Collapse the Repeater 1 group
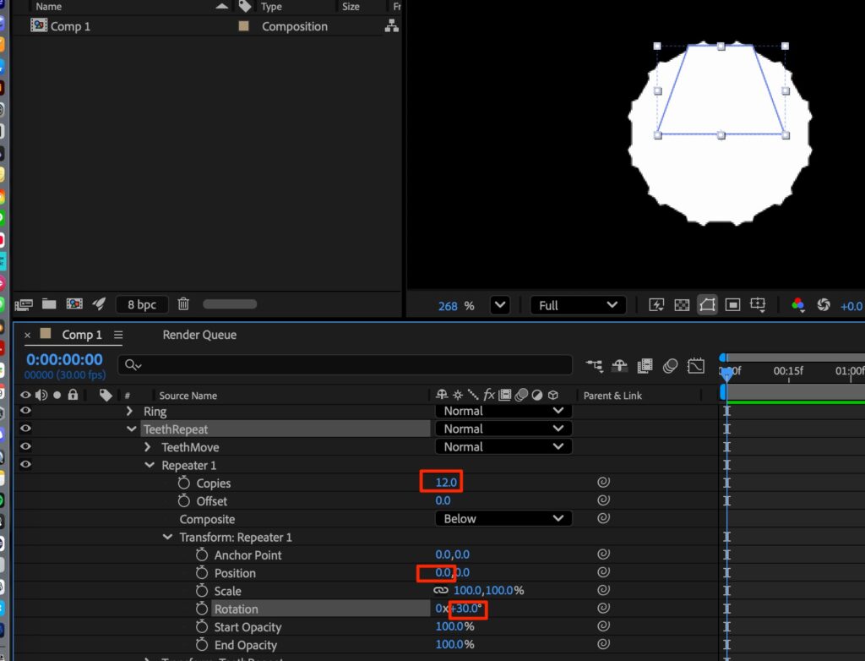The height and width of the screenshot is (661, 865). click(x=149, y=466)
